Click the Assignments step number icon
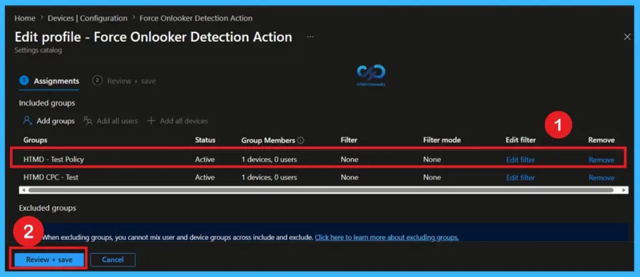The image size is (640, 277). coord(24,81)
